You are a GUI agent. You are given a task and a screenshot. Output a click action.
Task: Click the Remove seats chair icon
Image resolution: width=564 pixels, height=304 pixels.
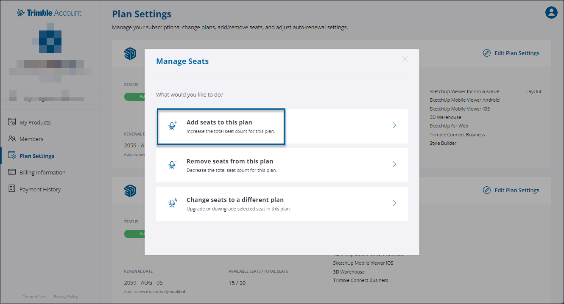click(x=173, y=165)
